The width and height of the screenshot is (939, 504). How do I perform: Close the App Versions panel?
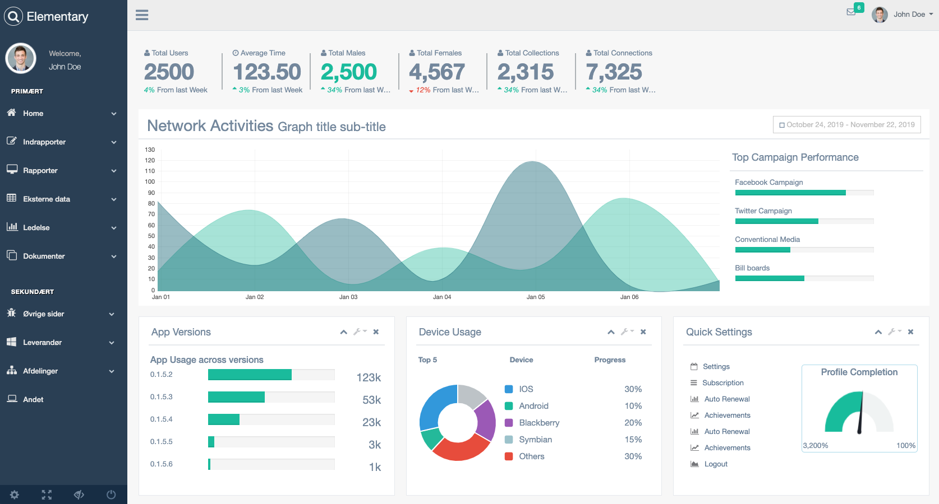pos(376,332)
